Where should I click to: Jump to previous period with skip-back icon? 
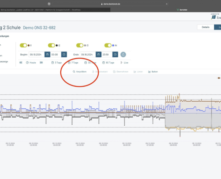pos(21,63)
